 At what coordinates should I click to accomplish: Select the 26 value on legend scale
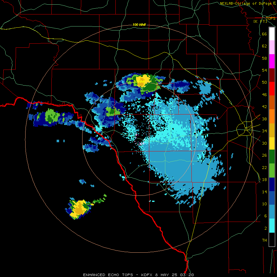264,155
